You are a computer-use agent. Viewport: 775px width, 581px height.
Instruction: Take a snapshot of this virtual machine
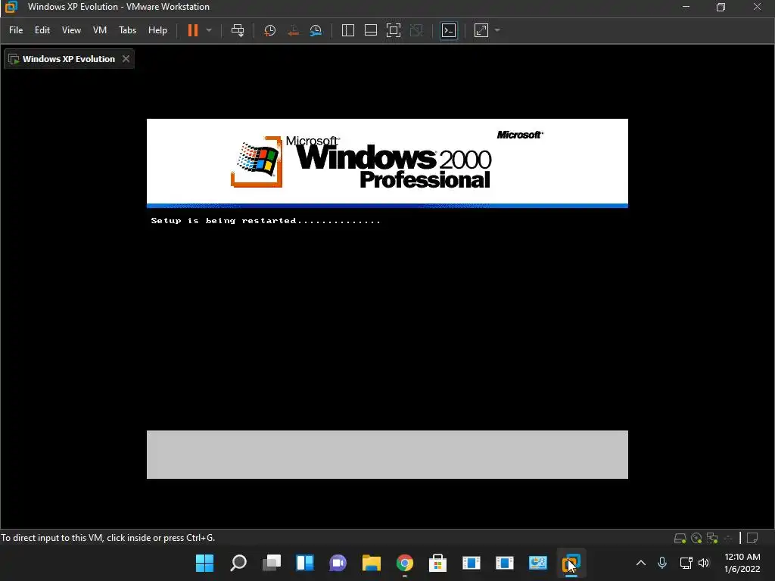[x=270, y=30]
